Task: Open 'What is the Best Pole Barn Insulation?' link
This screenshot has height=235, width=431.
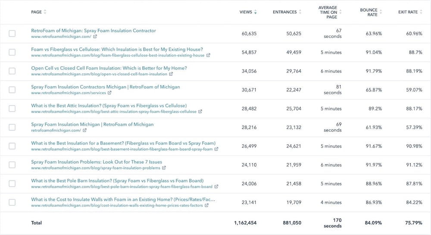Action: [117, 181]
